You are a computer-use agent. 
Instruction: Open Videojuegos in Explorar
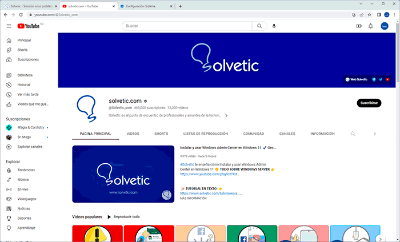click(27, 199)
